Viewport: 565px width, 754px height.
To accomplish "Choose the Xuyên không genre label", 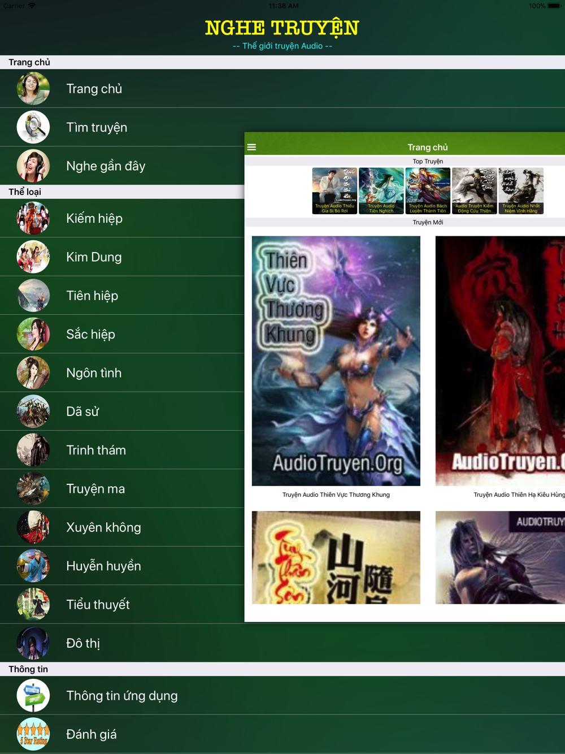I will [103, 527].
